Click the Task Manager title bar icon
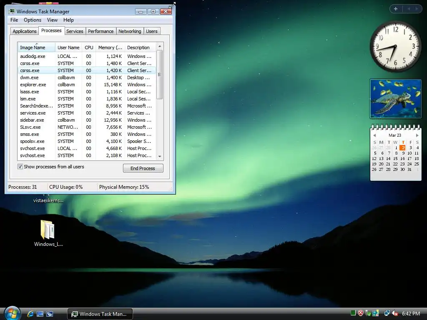Viewport: 427px width, 320px height. pyautogui.click(x=12, y=11)
